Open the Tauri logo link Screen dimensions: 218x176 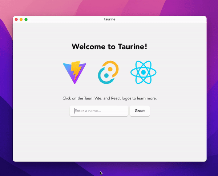108,73
